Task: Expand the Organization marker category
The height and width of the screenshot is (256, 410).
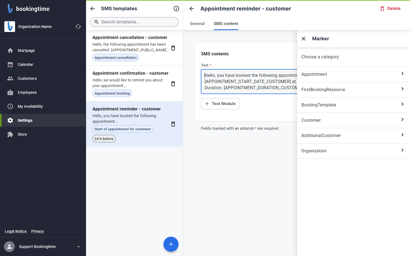Action: coord(354,151)
